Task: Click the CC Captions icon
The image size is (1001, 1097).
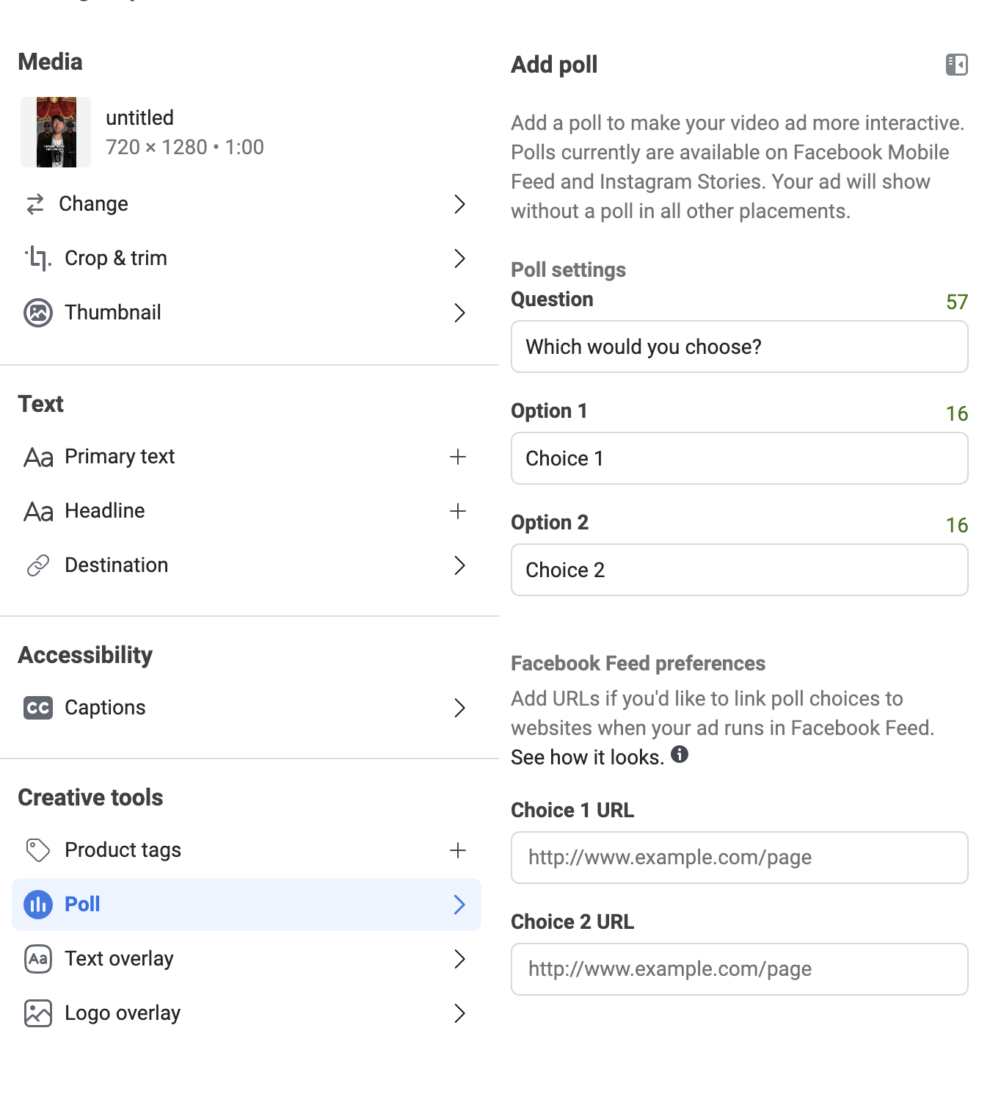Action: coord(38,708)
